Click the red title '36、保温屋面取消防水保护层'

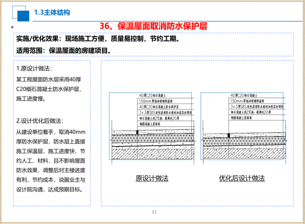153,26
